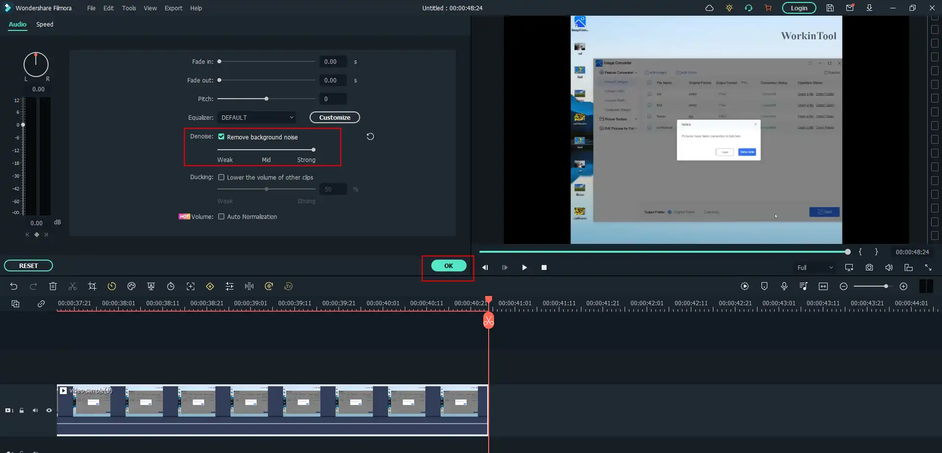Uncheck Remove background noise

[x=221, y=137]
